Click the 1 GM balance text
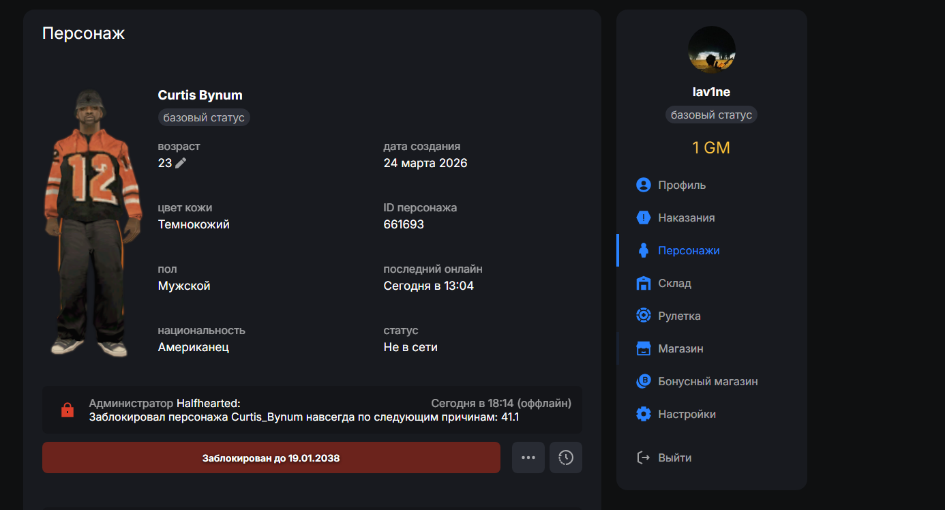This screenshot has height=510, width=945. point(711,147)
